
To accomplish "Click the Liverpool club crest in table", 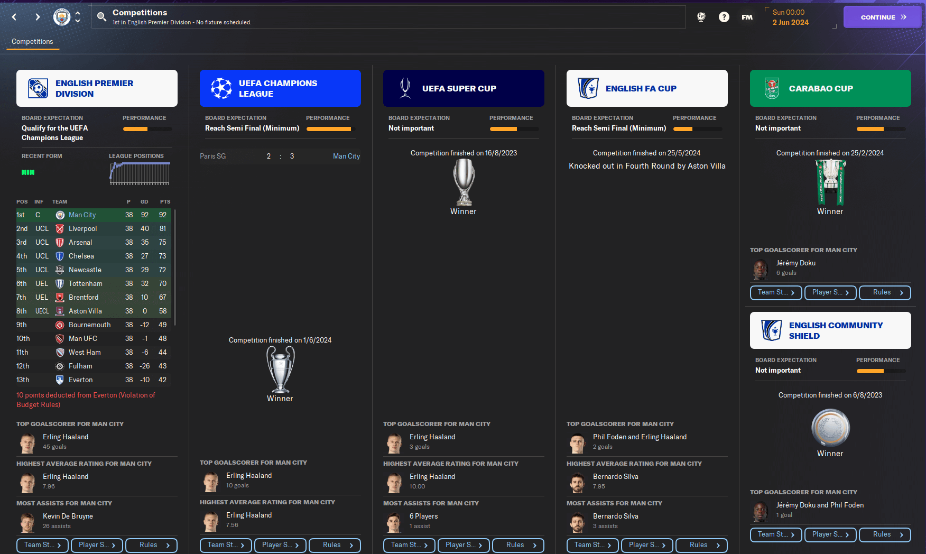I will (60, 229).
